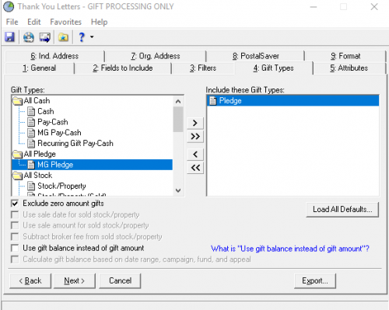The width and height of the screenshot is (389, 310).
Task: Click the Cancel button
Action: 120,280
